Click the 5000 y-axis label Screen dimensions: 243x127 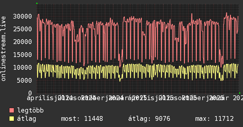click(24, 80)
